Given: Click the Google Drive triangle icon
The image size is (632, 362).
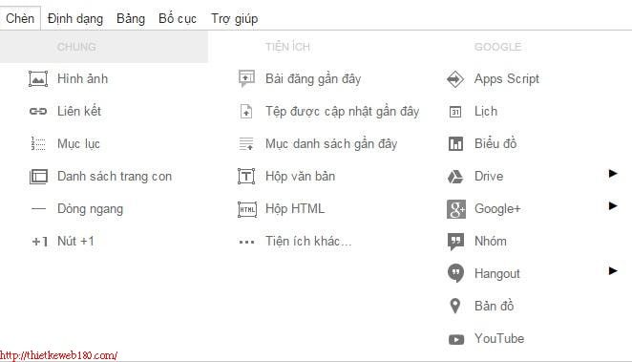Looking at the screenshot, I should 455,177.
